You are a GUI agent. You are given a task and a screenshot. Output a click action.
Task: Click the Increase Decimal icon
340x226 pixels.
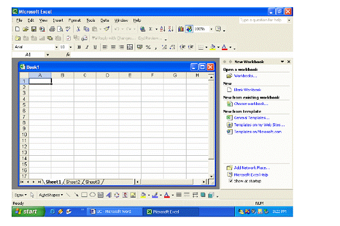coord(164,47)
